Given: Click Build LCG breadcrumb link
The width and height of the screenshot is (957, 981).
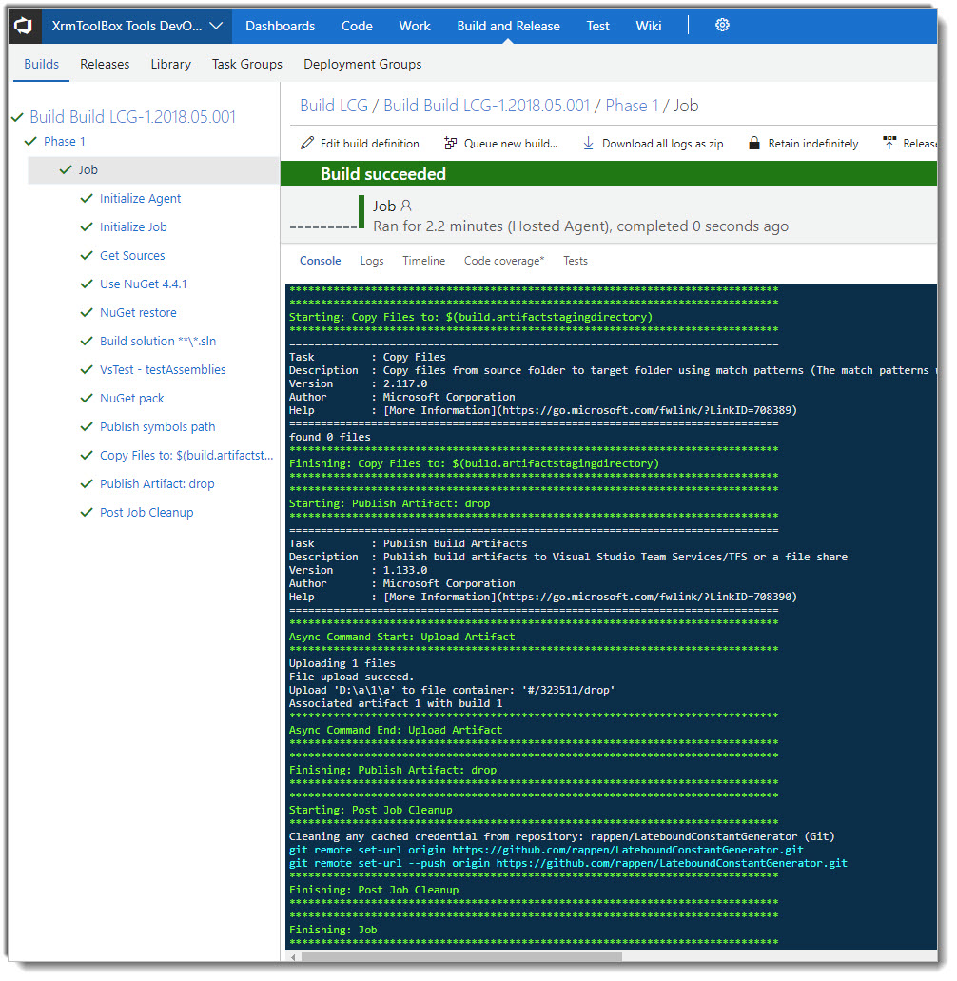Looking at the screenshot, I should [334, 106].
